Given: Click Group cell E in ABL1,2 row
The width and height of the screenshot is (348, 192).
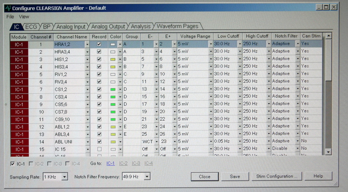Looking at the screenshot, I should [132, 127].
